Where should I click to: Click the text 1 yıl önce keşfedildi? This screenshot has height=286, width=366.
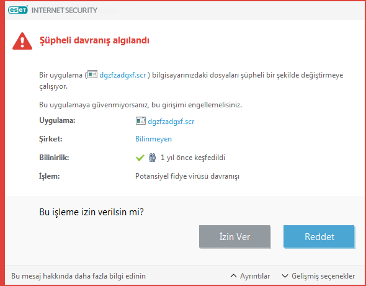click(x=193, y=158)
